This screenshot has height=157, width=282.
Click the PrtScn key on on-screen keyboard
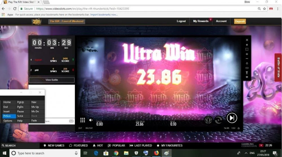9,116
